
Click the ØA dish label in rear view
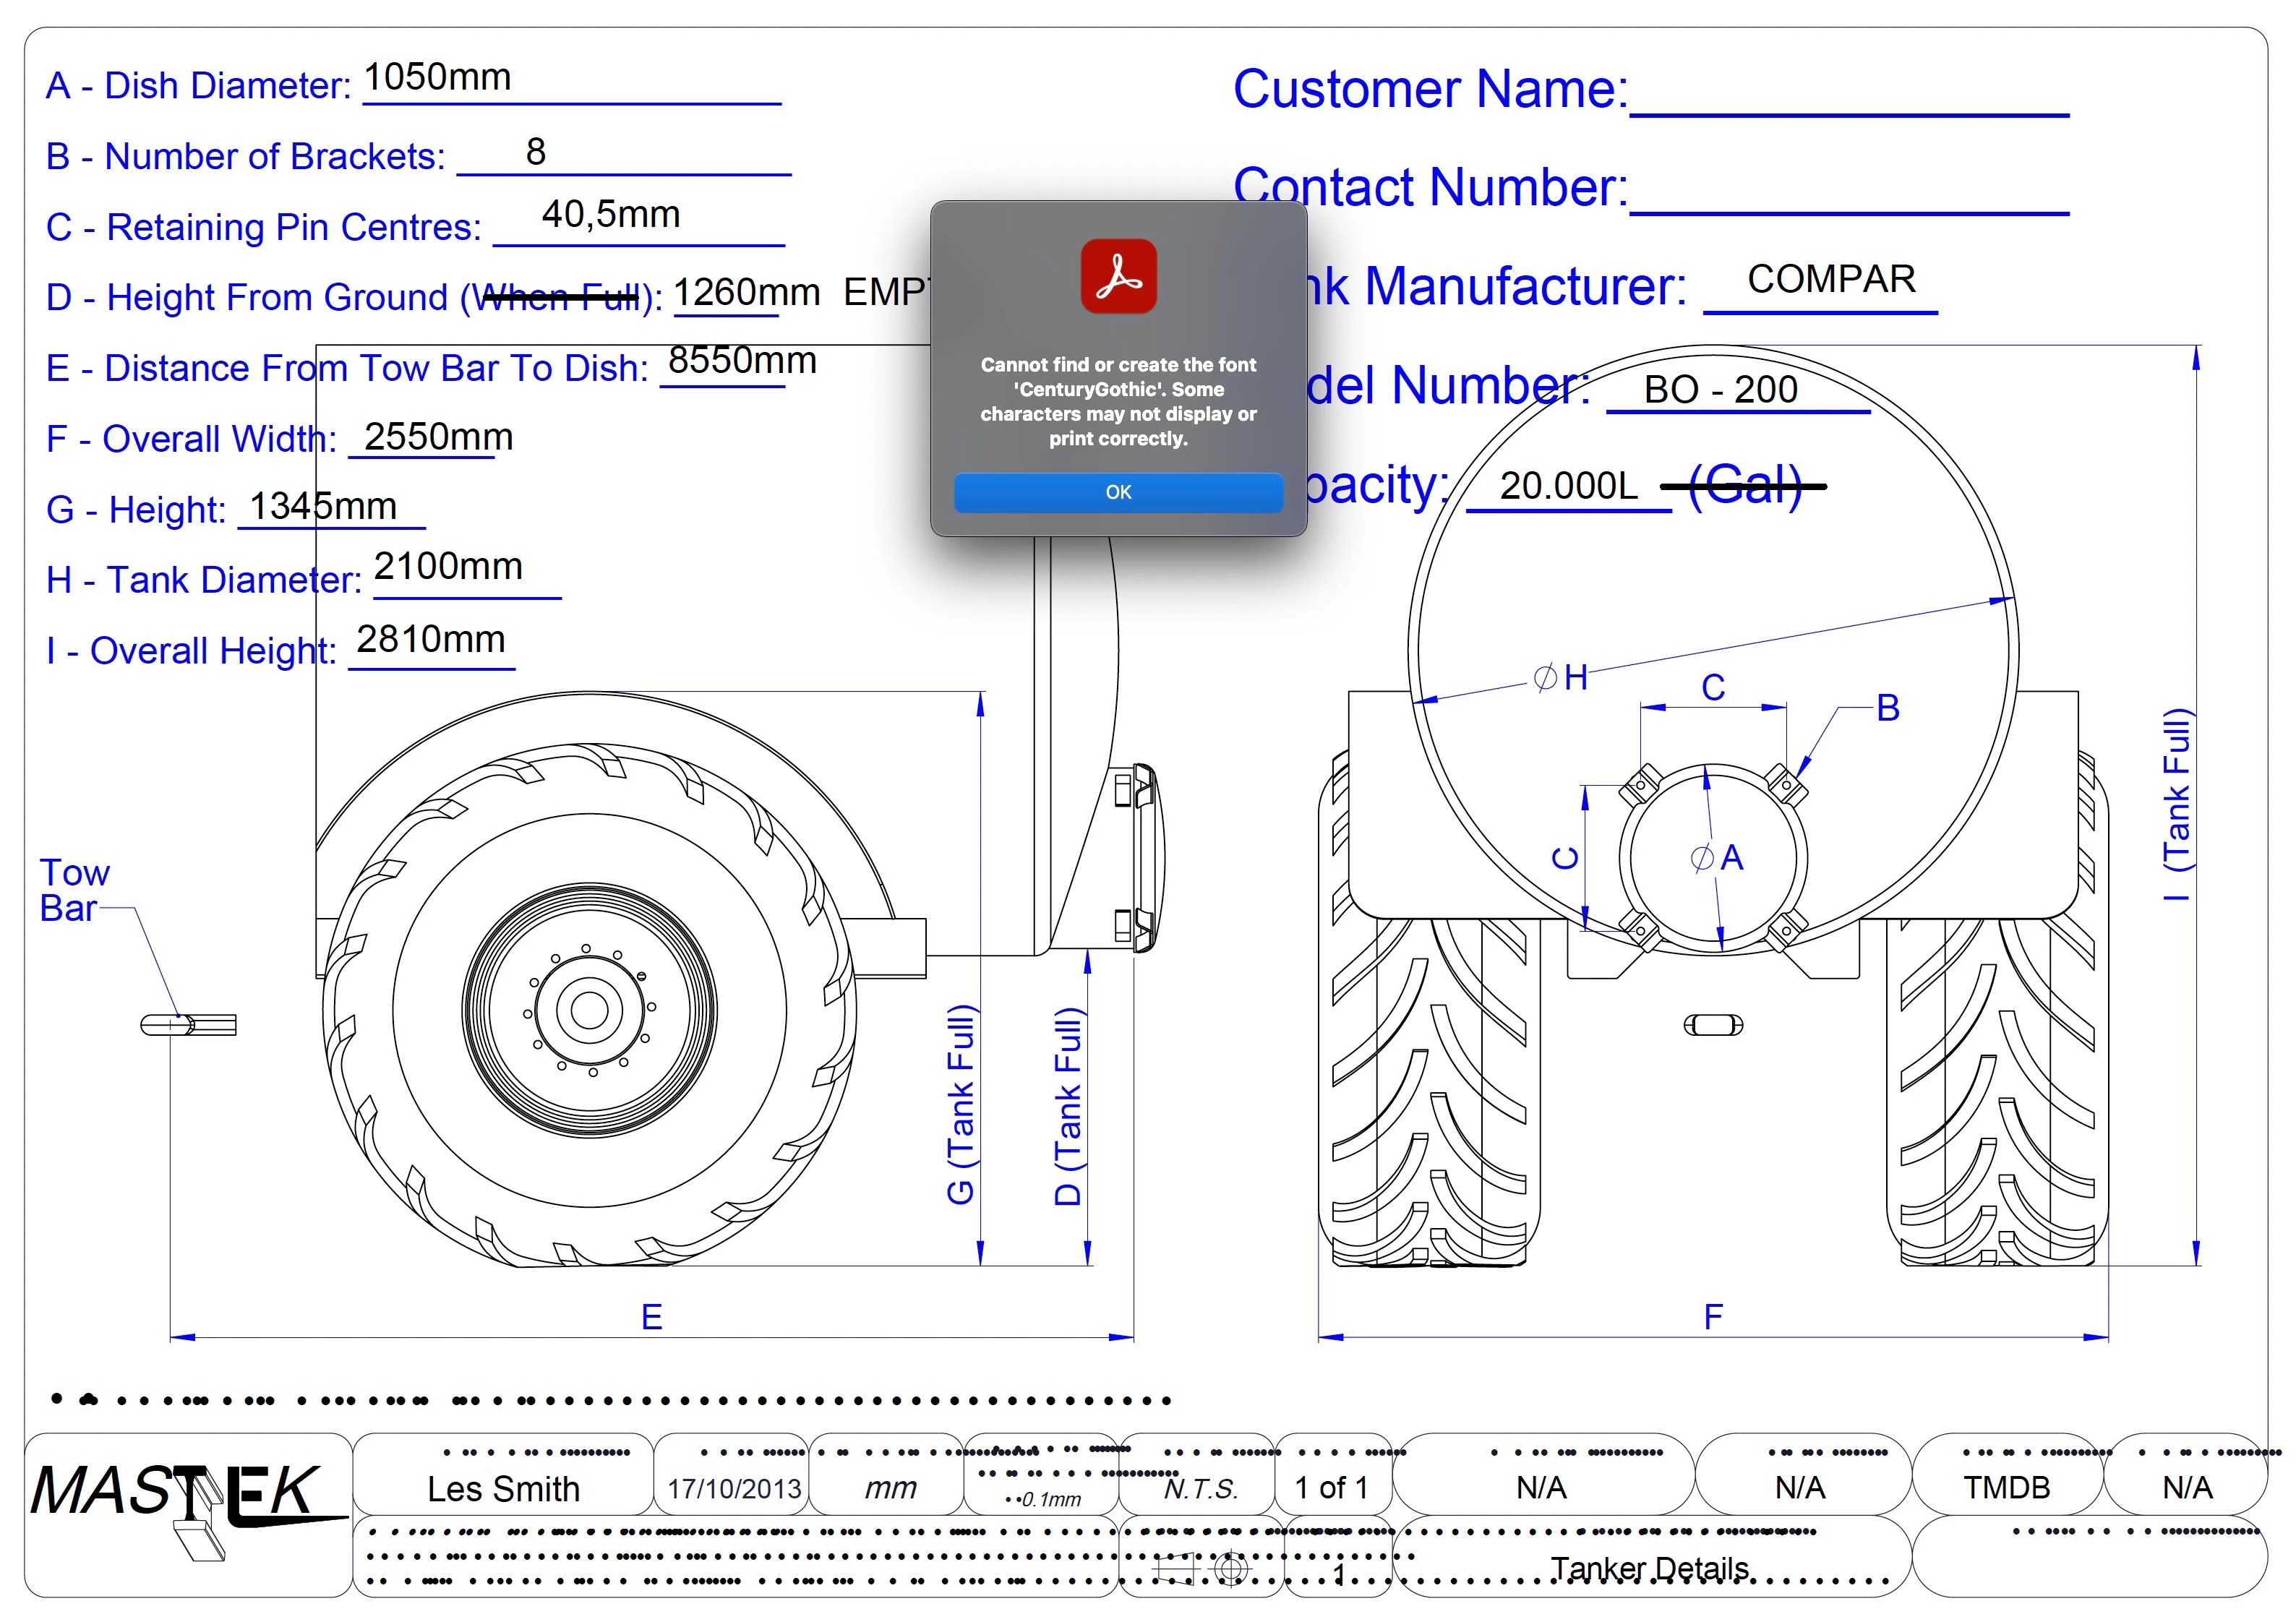(1717, 857)
